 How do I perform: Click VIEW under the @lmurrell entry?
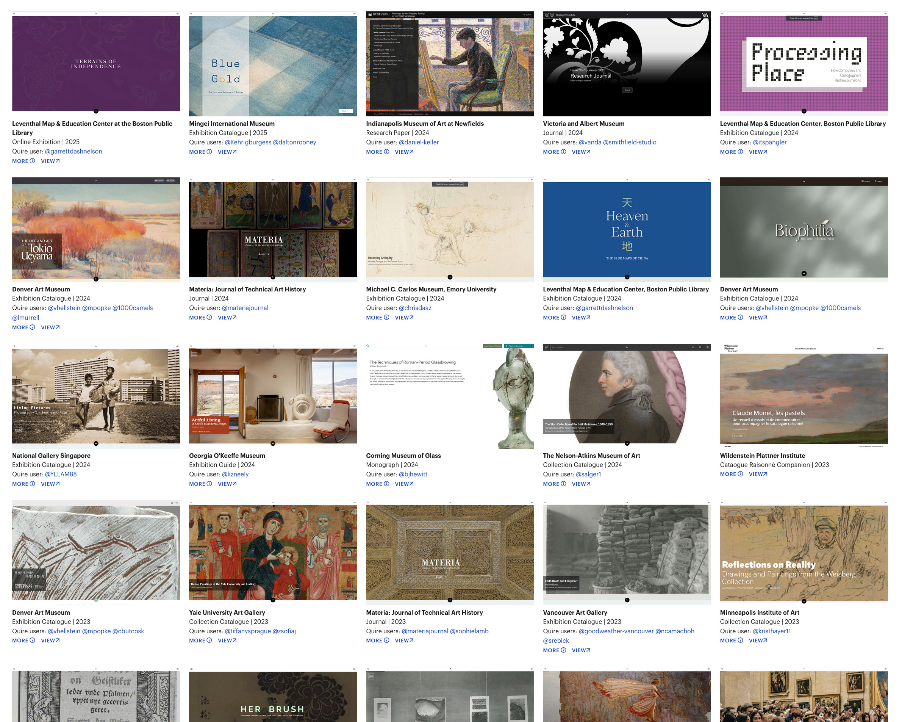tap(50, 327)
